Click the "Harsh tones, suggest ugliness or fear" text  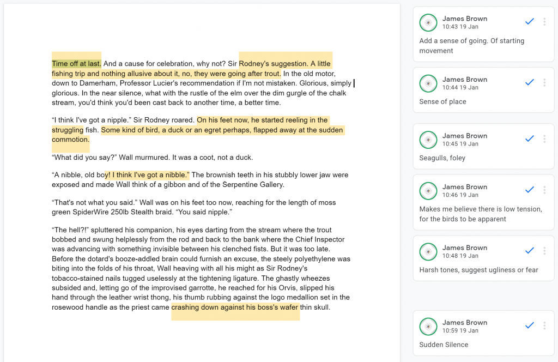coord(478,270)
